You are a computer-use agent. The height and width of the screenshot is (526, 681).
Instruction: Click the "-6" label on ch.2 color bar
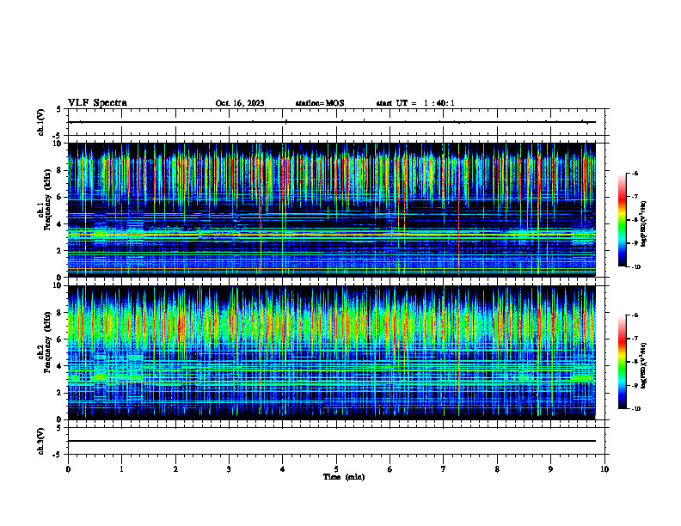click(x=635, y=315)
